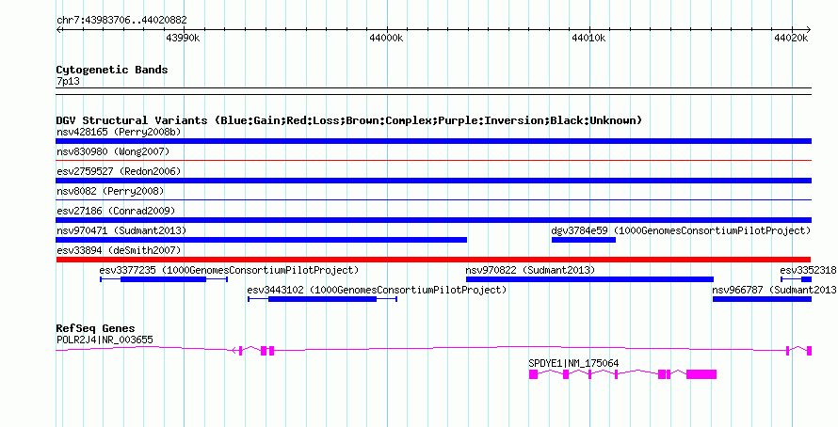Click the blue bar under esv27186

pos(433,220)
